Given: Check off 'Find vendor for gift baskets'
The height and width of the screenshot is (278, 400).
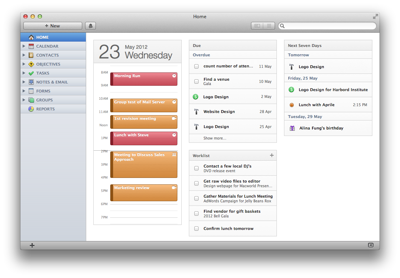Looking at the screenshot, I should [x=196, y=213].
